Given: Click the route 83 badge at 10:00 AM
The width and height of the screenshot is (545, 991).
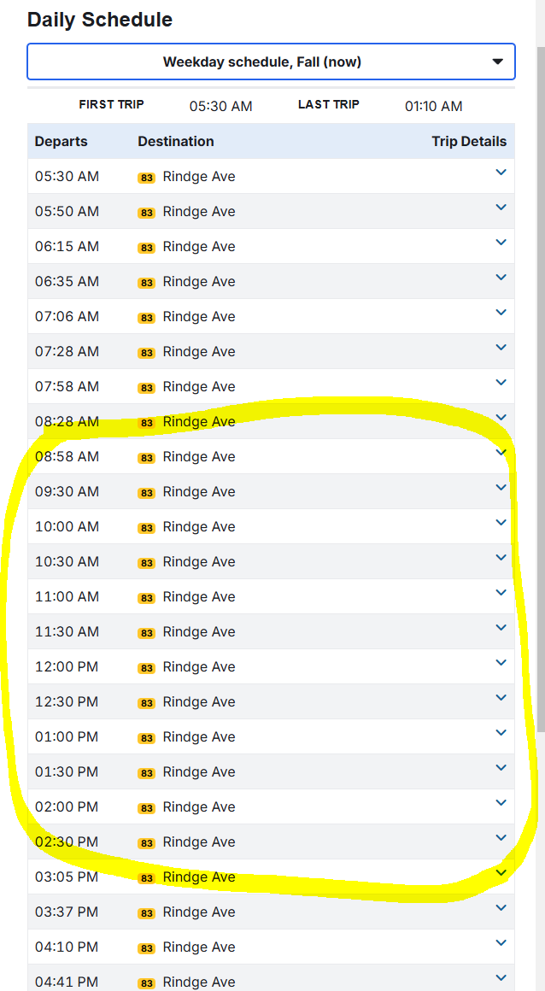Looking at the screenshot, I should click(146, 528).
